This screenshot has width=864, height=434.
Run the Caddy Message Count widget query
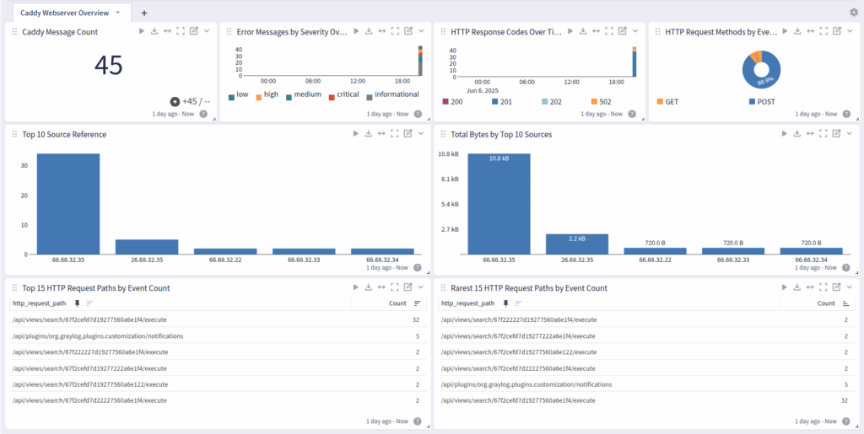[x=142, y=31]
